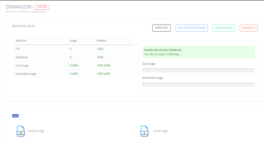Open the Error Logs link

[x=161, y=131]
